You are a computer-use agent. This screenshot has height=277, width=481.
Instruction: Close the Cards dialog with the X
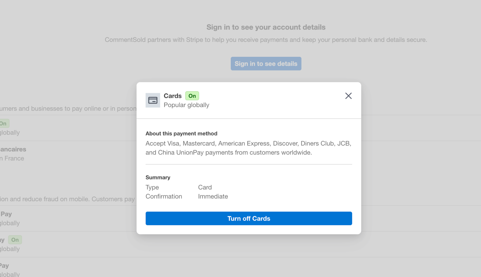click(348, 96)
